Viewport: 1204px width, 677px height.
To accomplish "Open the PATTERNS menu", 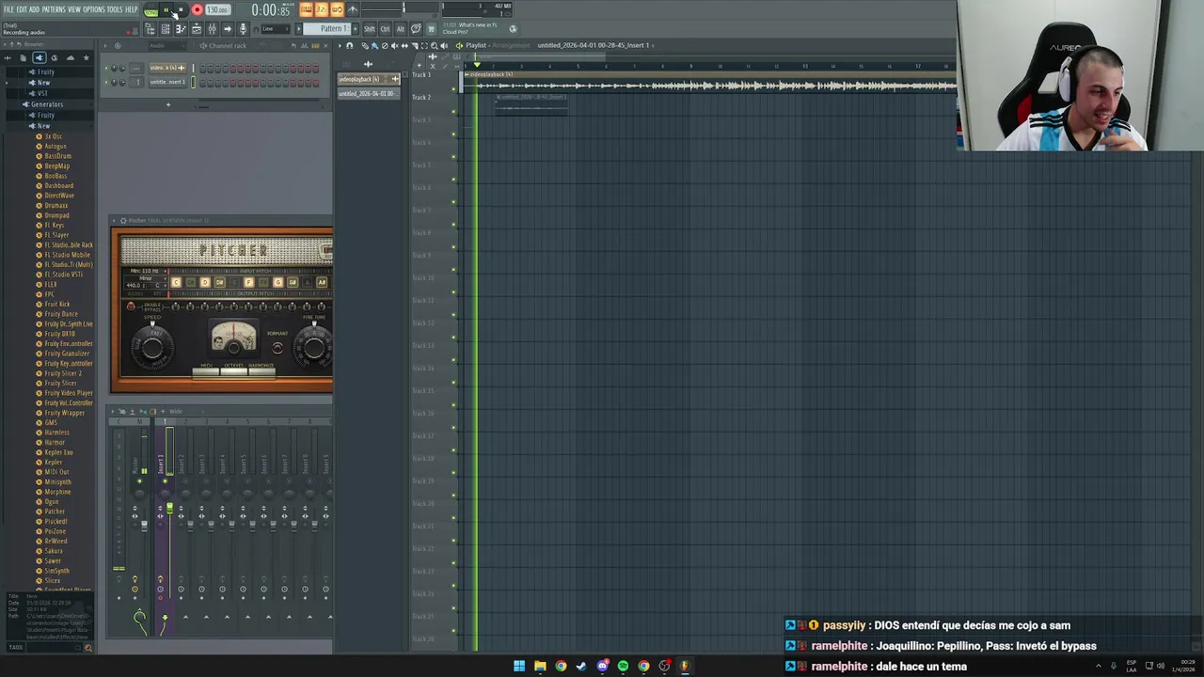I will 54,9.
